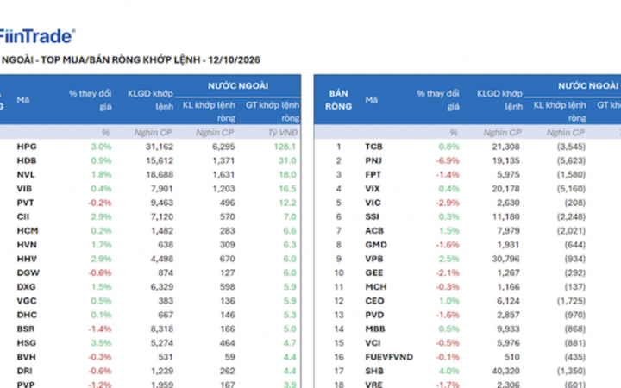
Task: Select the CII ticker cell
Action: tap(23, 217)
